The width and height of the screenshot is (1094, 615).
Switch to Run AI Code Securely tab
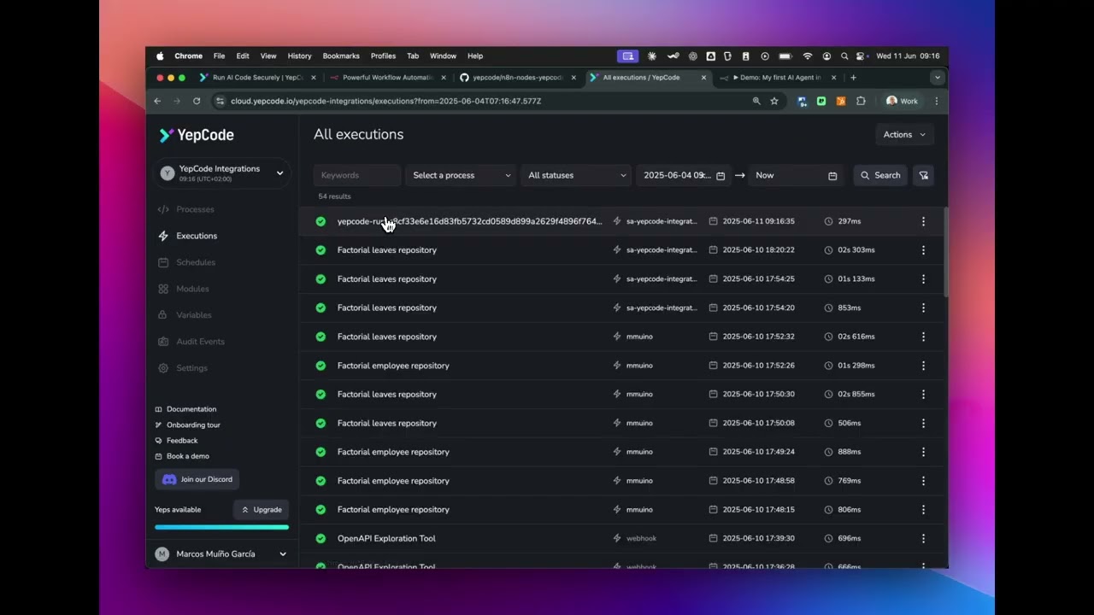coord(258,78)
